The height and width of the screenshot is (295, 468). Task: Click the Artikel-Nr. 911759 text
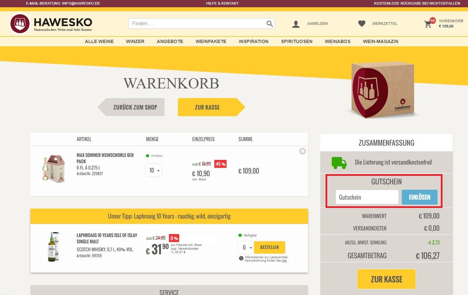pos(89,256)
